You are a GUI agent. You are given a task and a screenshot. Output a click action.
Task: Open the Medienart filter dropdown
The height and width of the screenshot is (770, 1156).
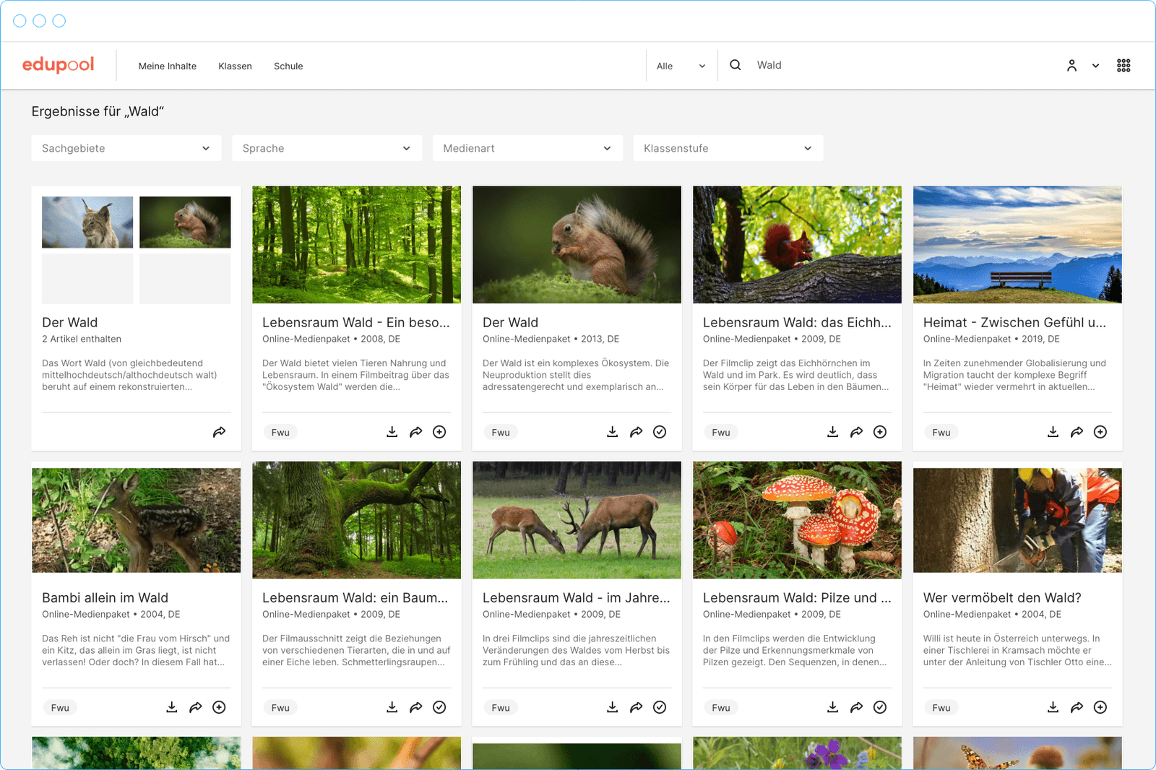click(x=527, y=148)
